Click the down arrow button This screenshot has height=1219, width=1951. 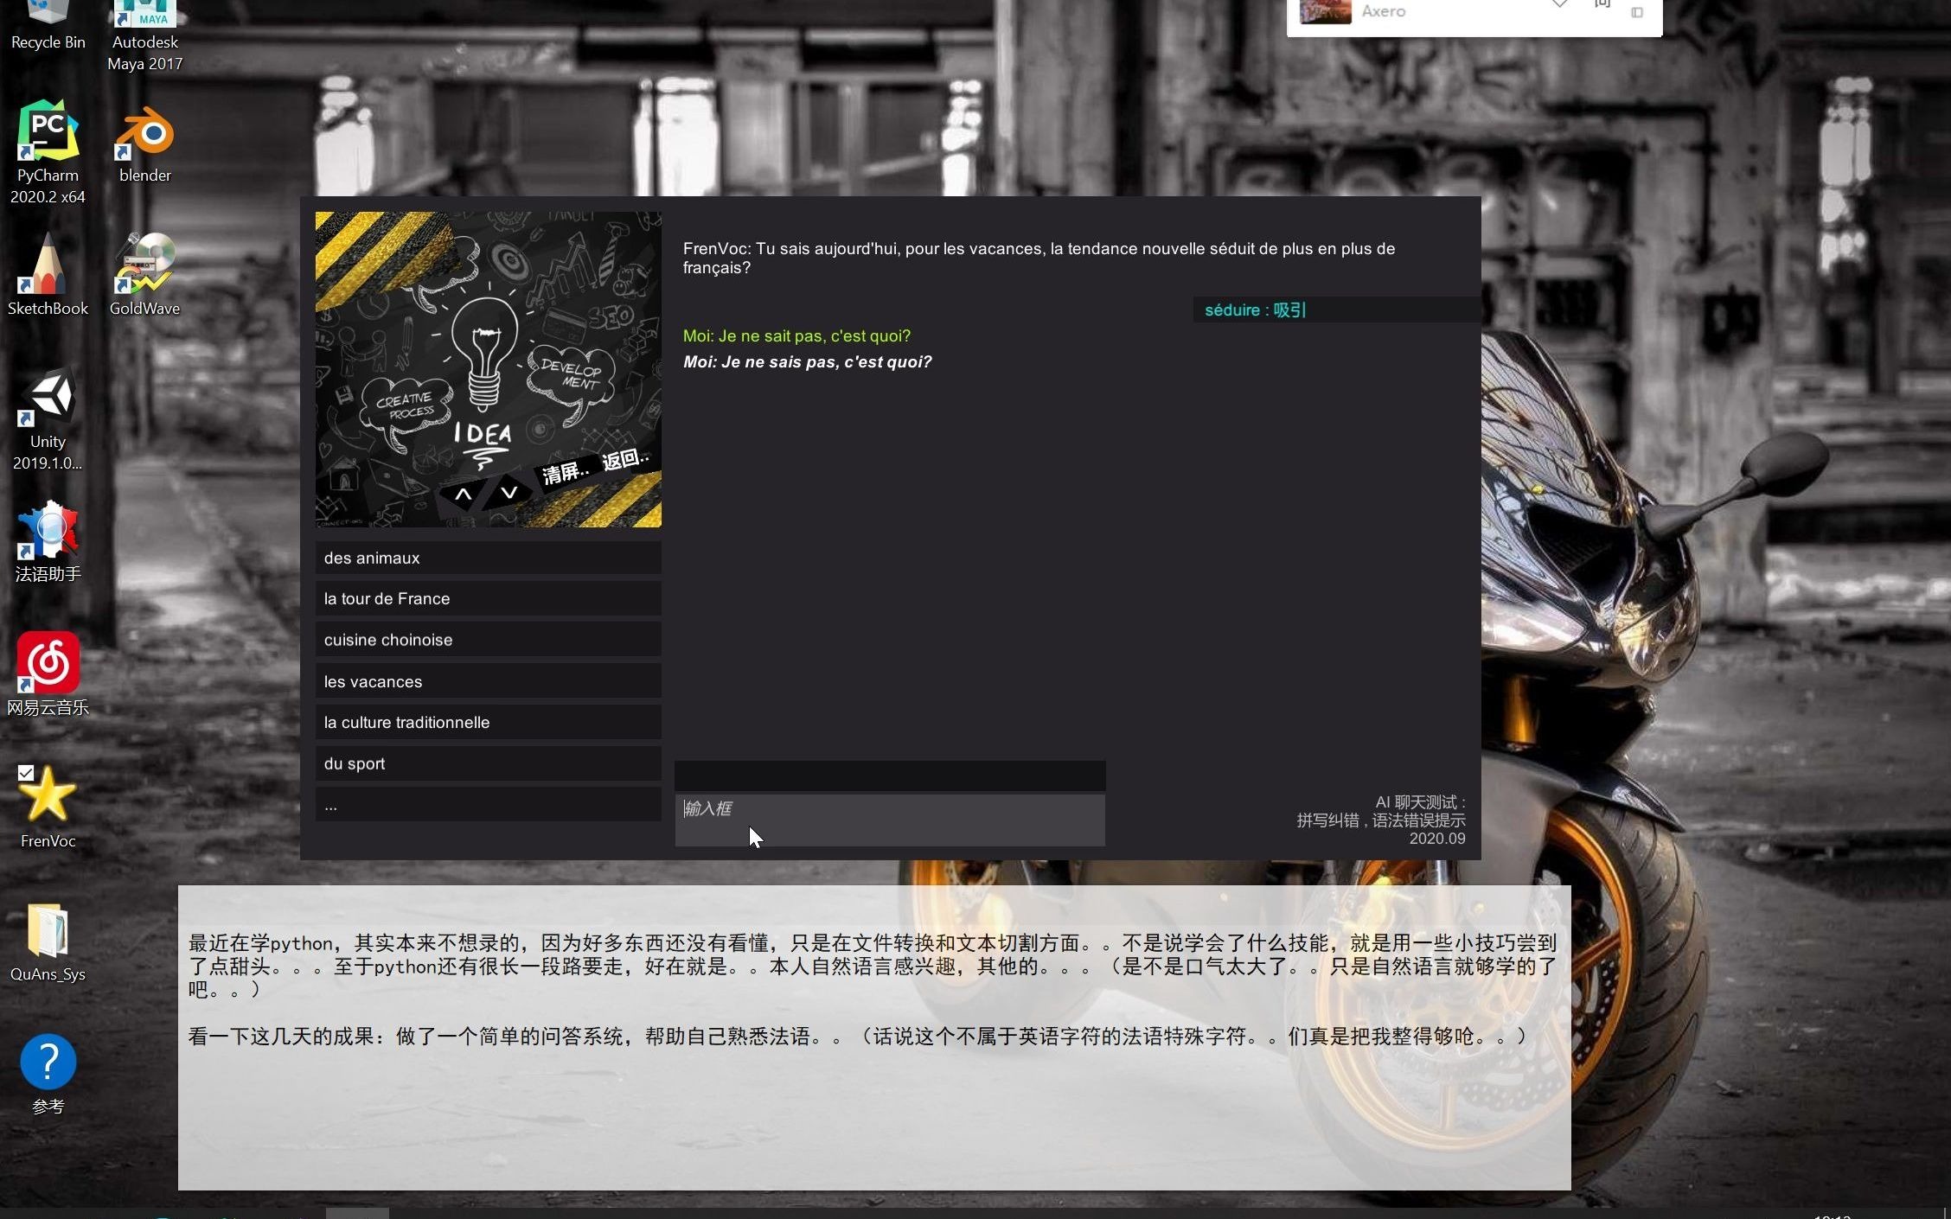point(509,493)
